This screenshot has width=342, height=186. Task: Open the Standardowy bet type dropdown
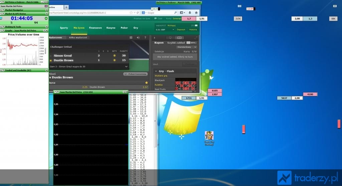186,47
